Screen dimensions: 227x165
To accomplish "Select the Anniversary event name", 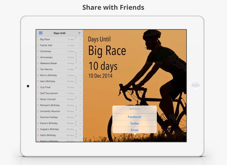I will [46, 57].
